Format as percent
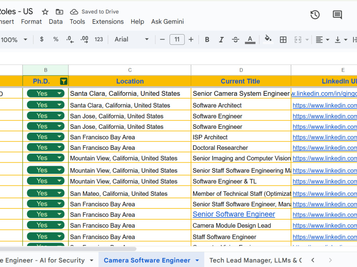Viewport: 357px width, 267px height. [56, 39]
